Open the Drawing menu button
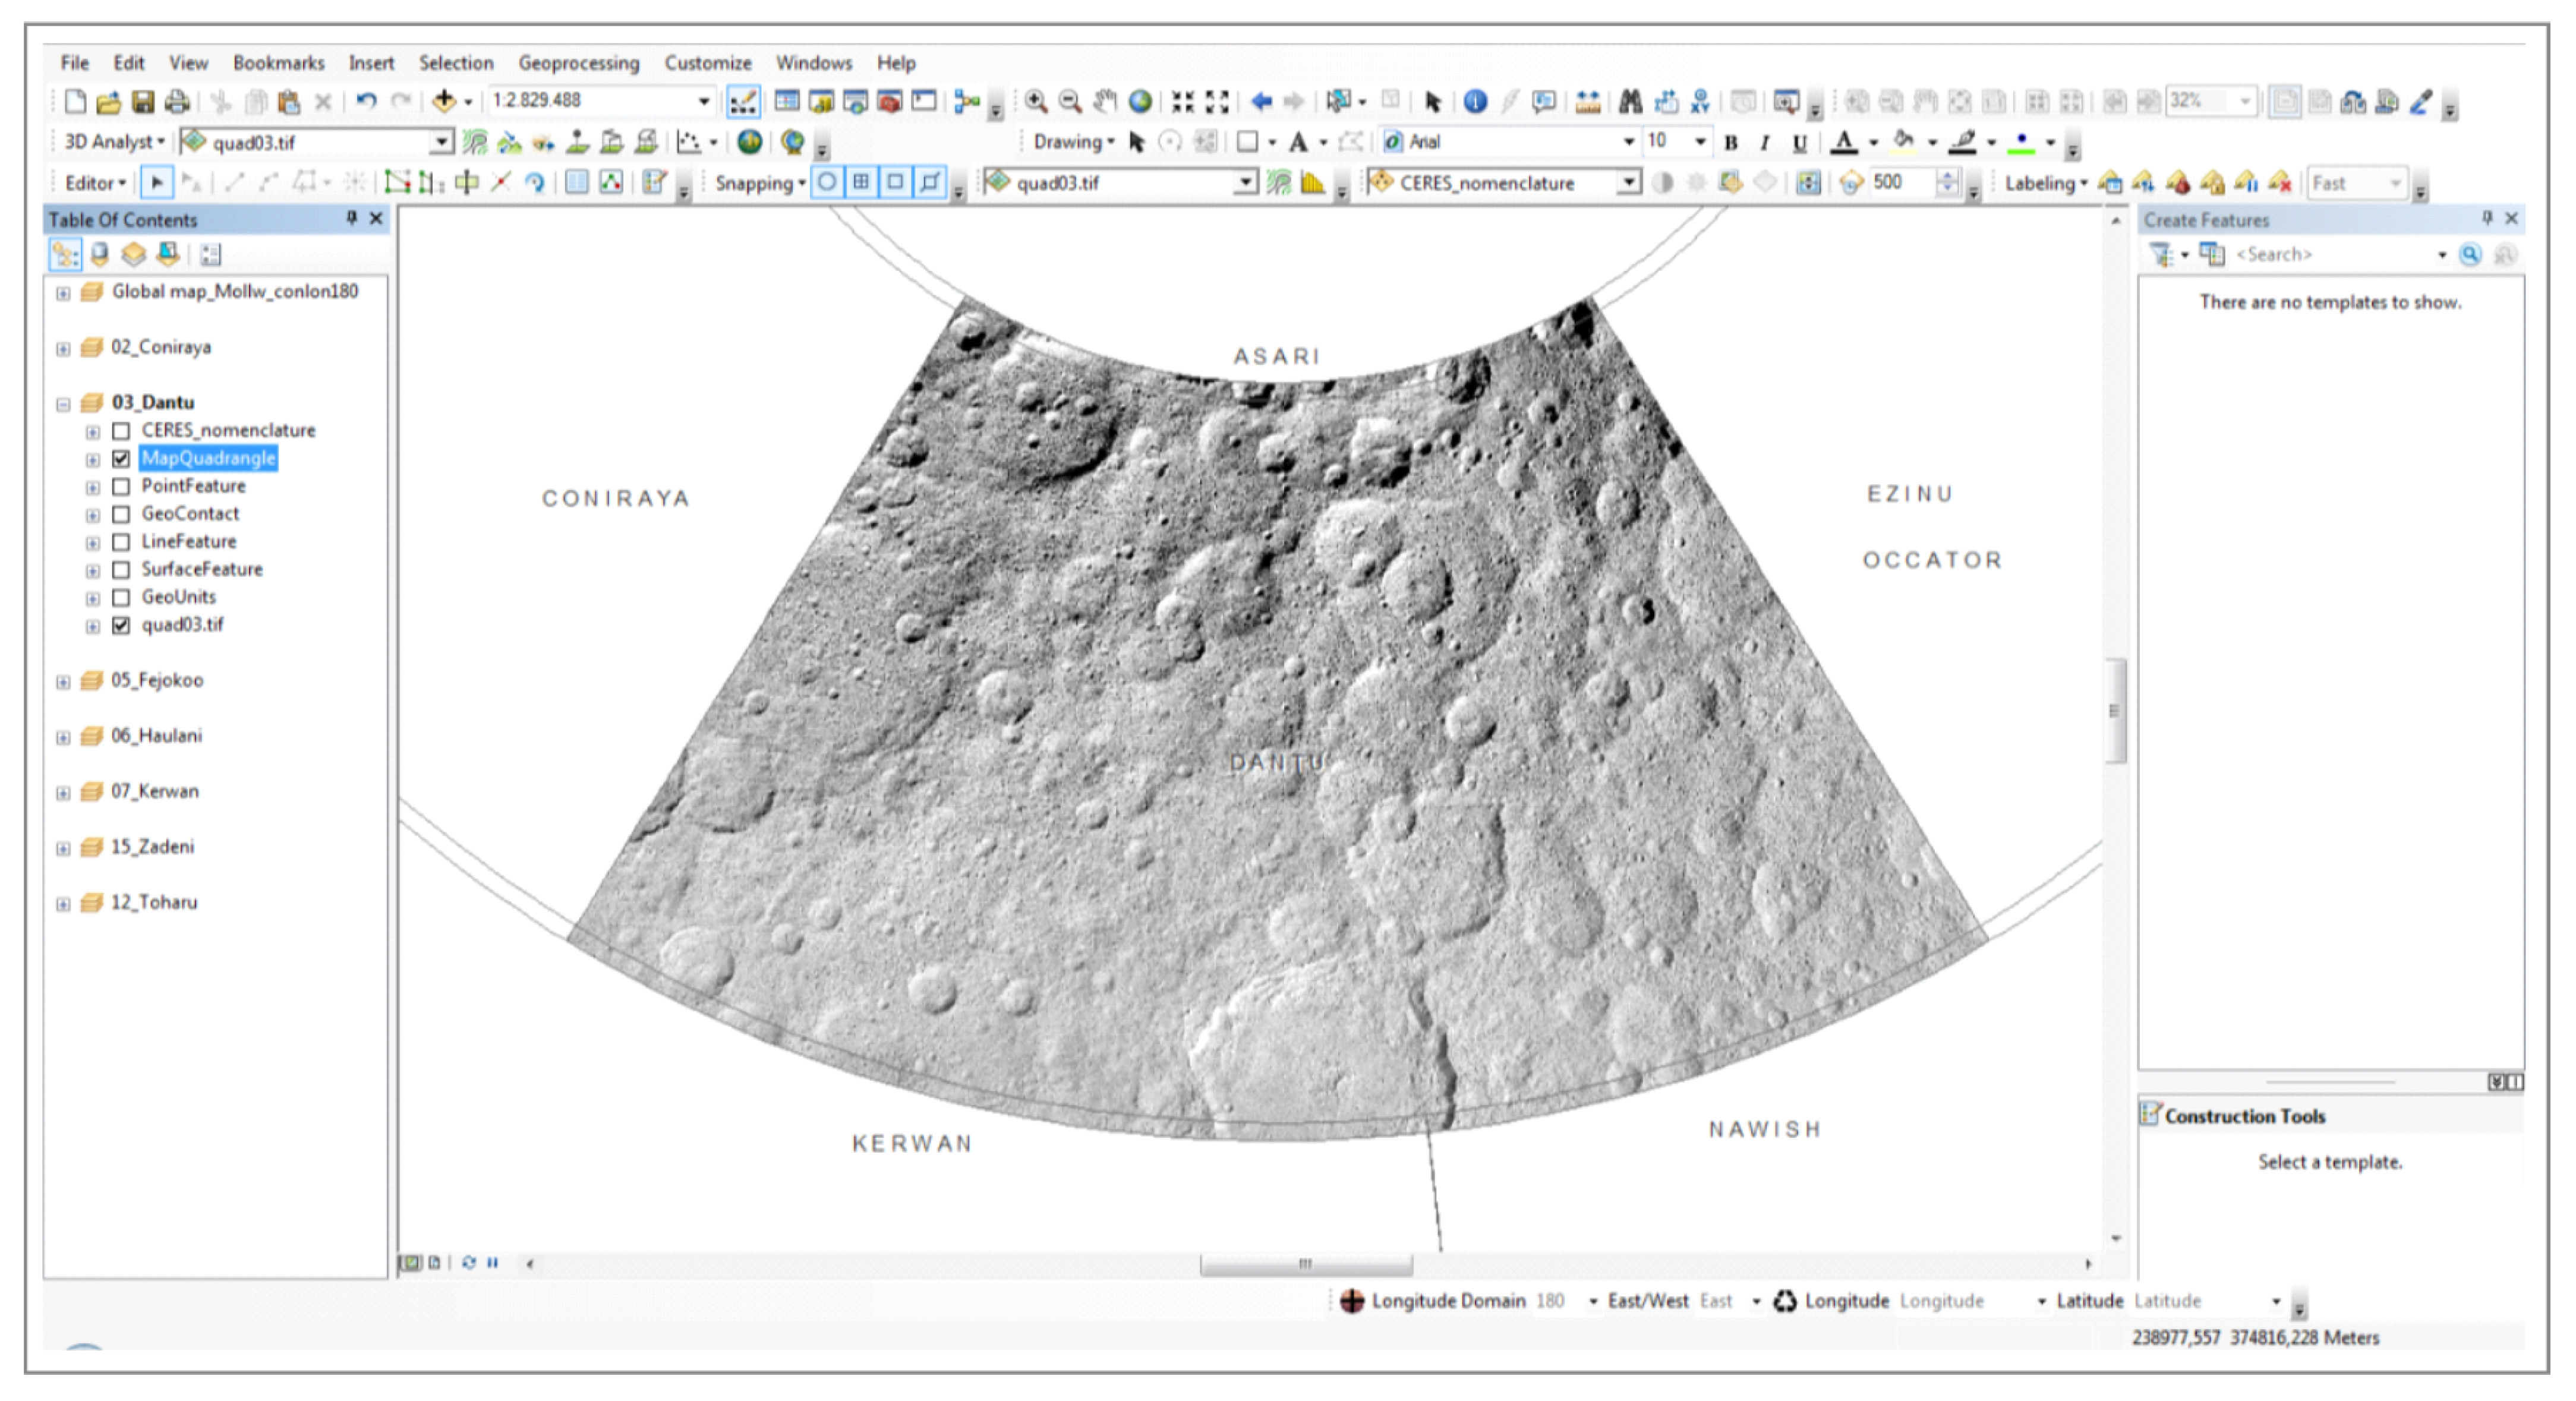2576x1401 pixels. pos(1074,142)
